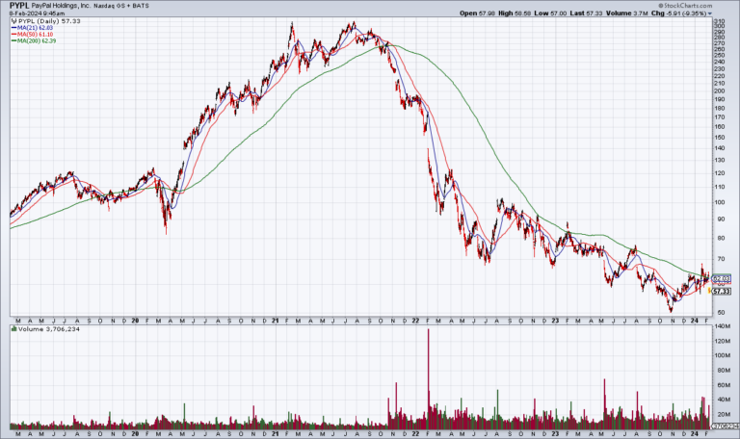Click the 21 year label on the upper time axis
Viewport: 740px width, 439px height.
[x=275, y=321]
